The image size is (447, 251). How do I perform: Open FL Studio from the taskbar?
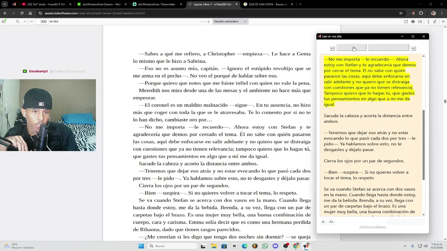(255, 246)
